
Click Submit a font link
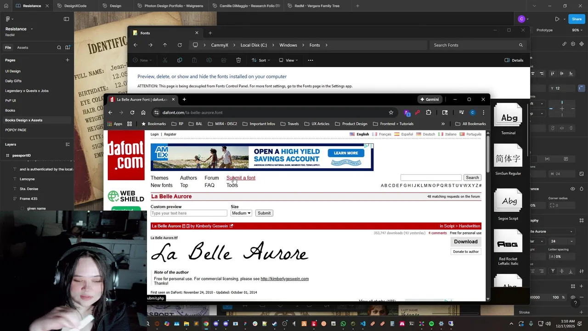coord(241,178)
